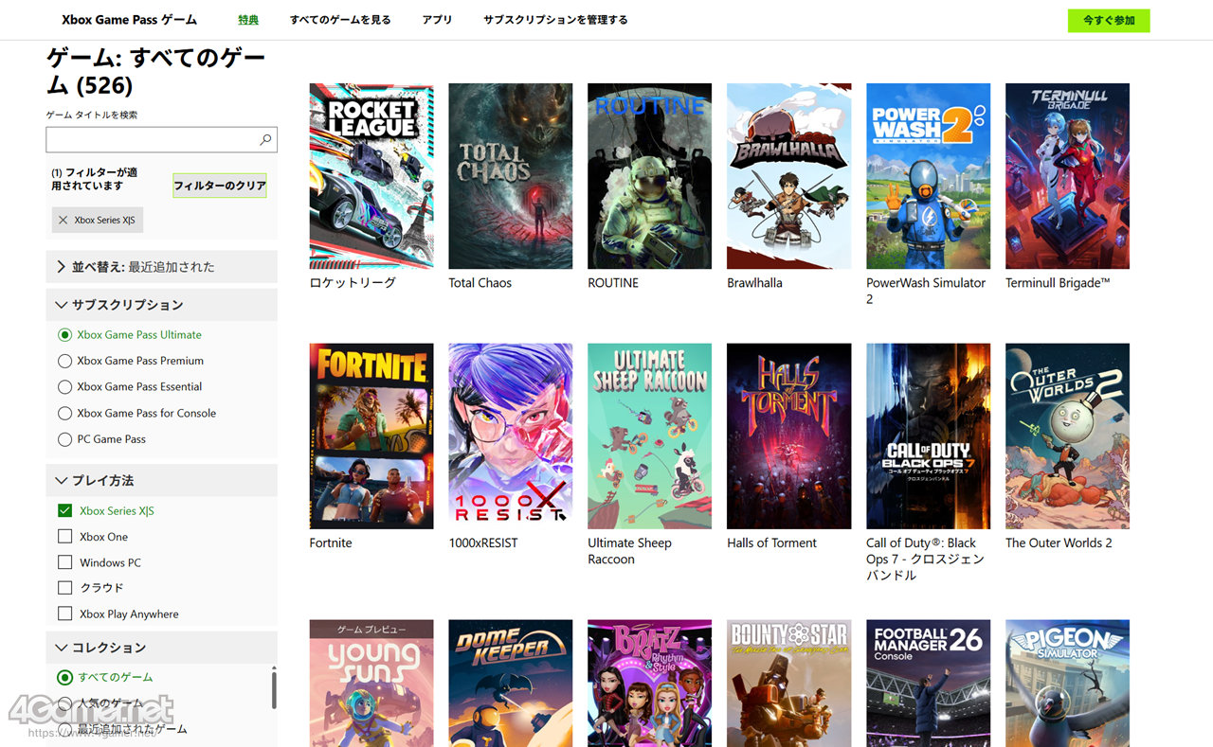Select PC Game Pass radio option

pyautogui.click(x=65, y=439)
